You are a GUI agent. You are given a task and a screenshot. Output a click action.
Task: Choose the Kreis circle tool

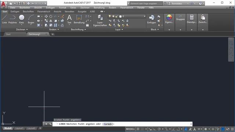tap(22, 19)
